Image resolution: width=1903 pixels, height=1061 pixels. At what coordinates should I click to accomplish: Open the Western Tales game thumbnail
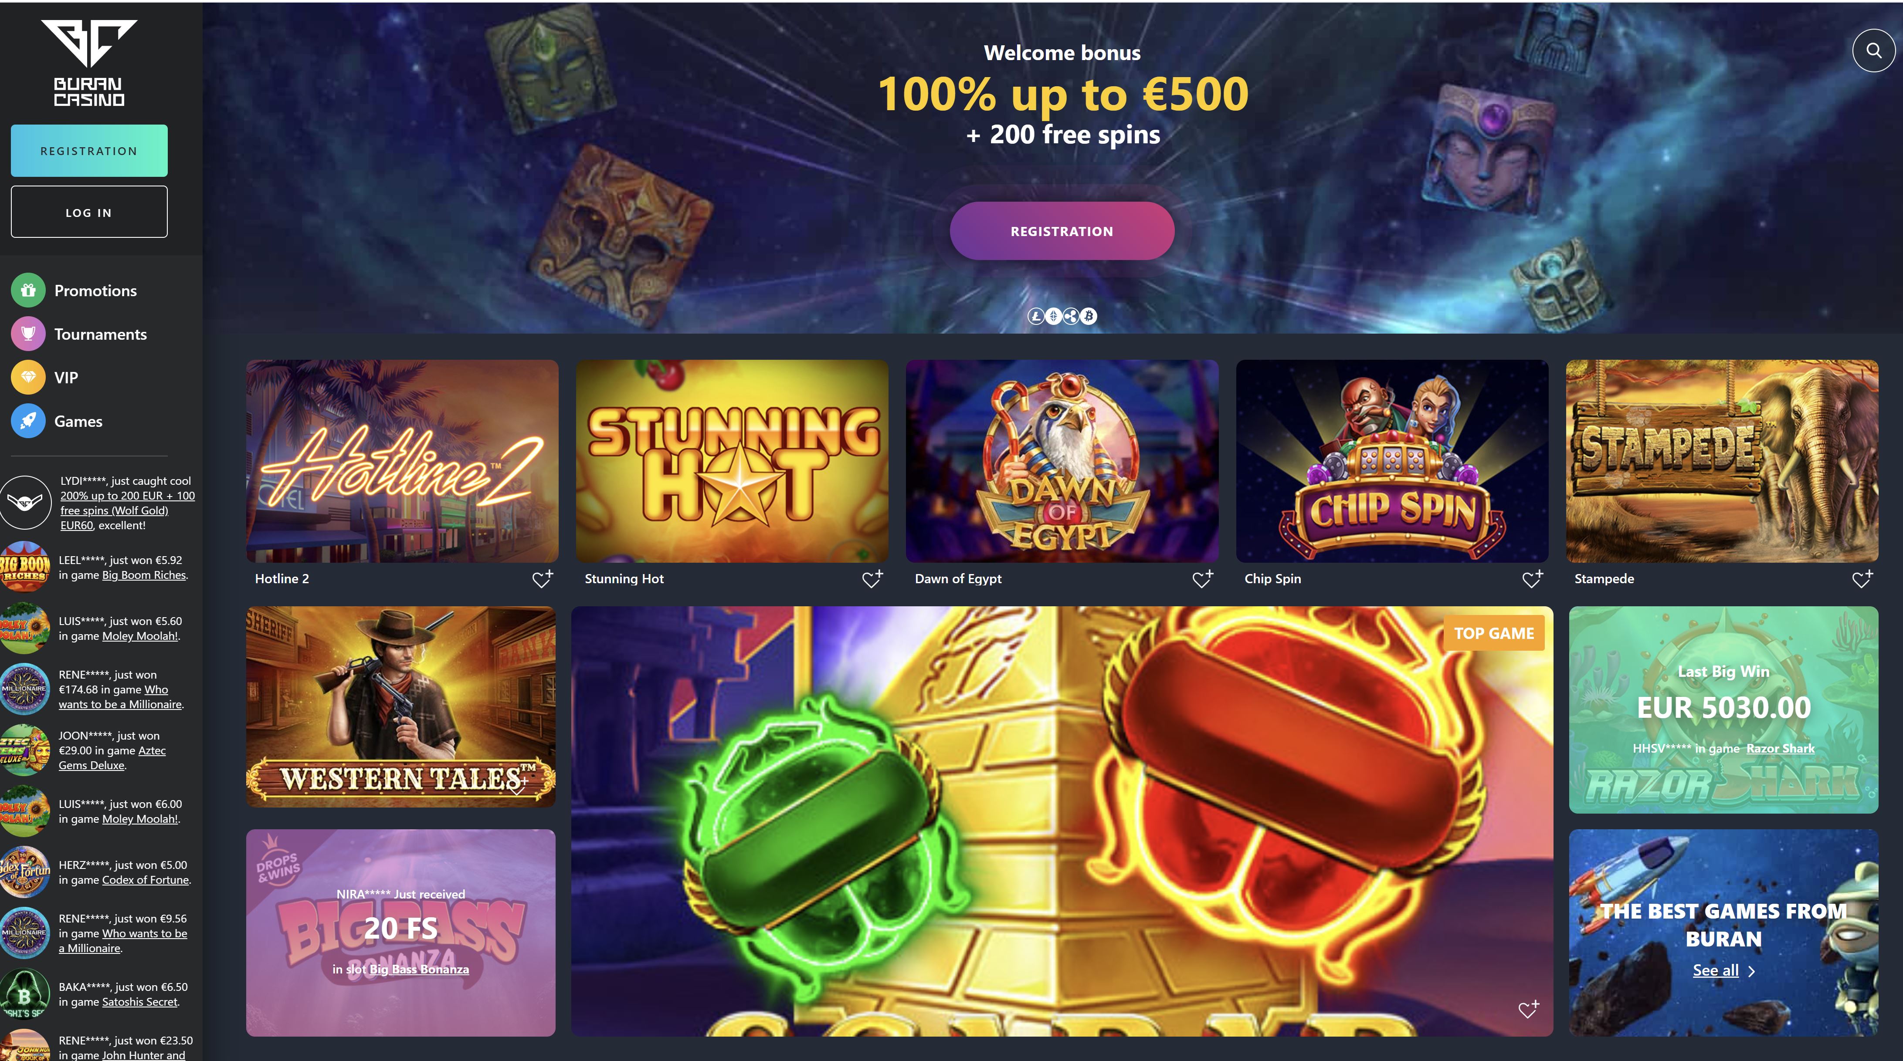tap(400, 706)
